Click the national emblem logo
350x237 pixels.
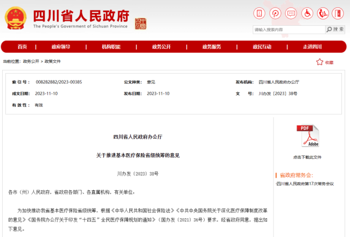pyautogui.click(x=16, y=18)
